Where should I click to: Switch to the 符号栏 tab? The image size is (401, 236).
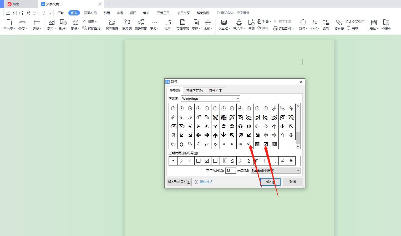click(x=215, y=90)
